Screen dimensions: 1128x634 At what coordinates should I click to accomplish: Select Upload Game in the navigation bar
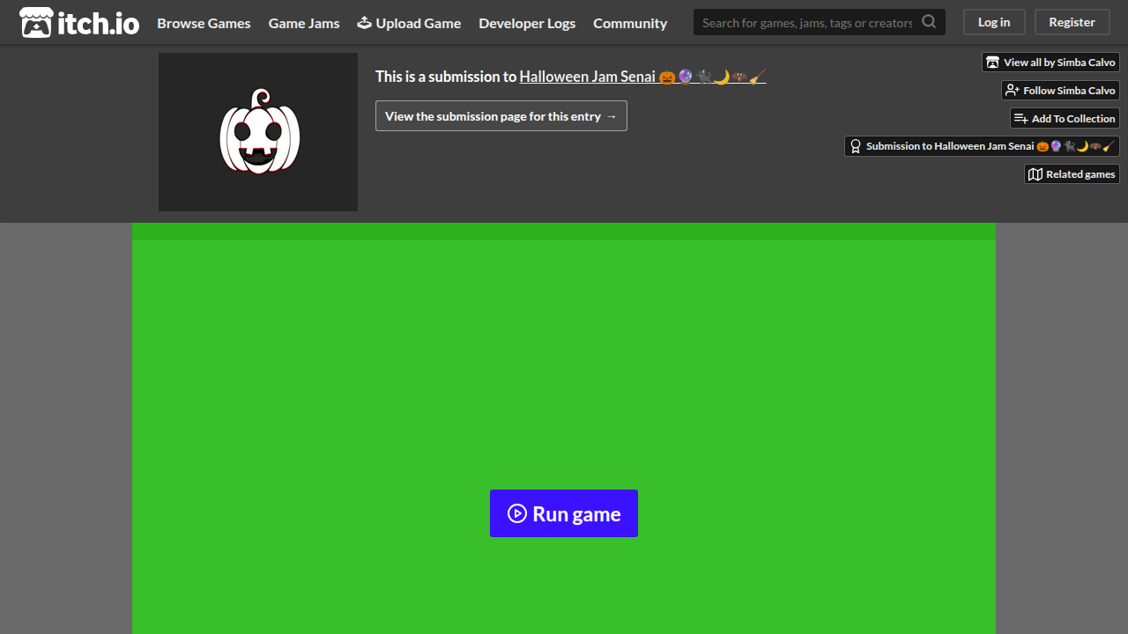(409, 23)
